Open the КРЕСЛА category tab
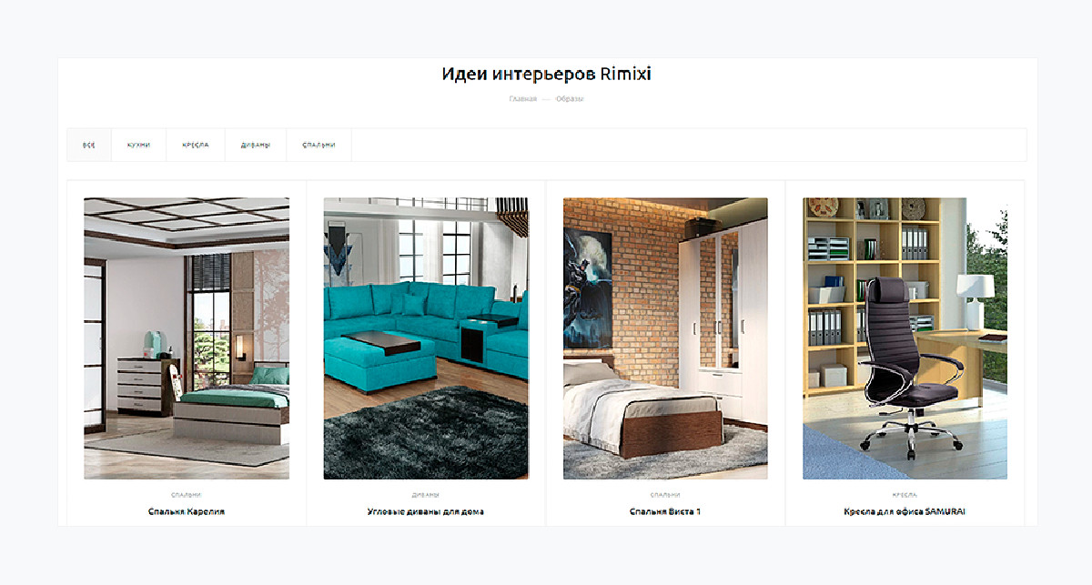1092x585 pixels. 196,145
